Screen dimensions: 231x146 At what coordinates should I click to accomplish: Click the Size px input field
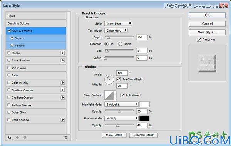pyautogui.click(x=142, y=51)
